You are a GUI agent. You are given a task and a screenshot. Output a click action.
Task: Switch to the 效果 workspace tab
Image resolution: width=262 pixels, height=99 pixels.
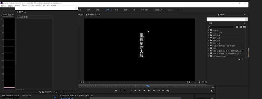[107, 10]
